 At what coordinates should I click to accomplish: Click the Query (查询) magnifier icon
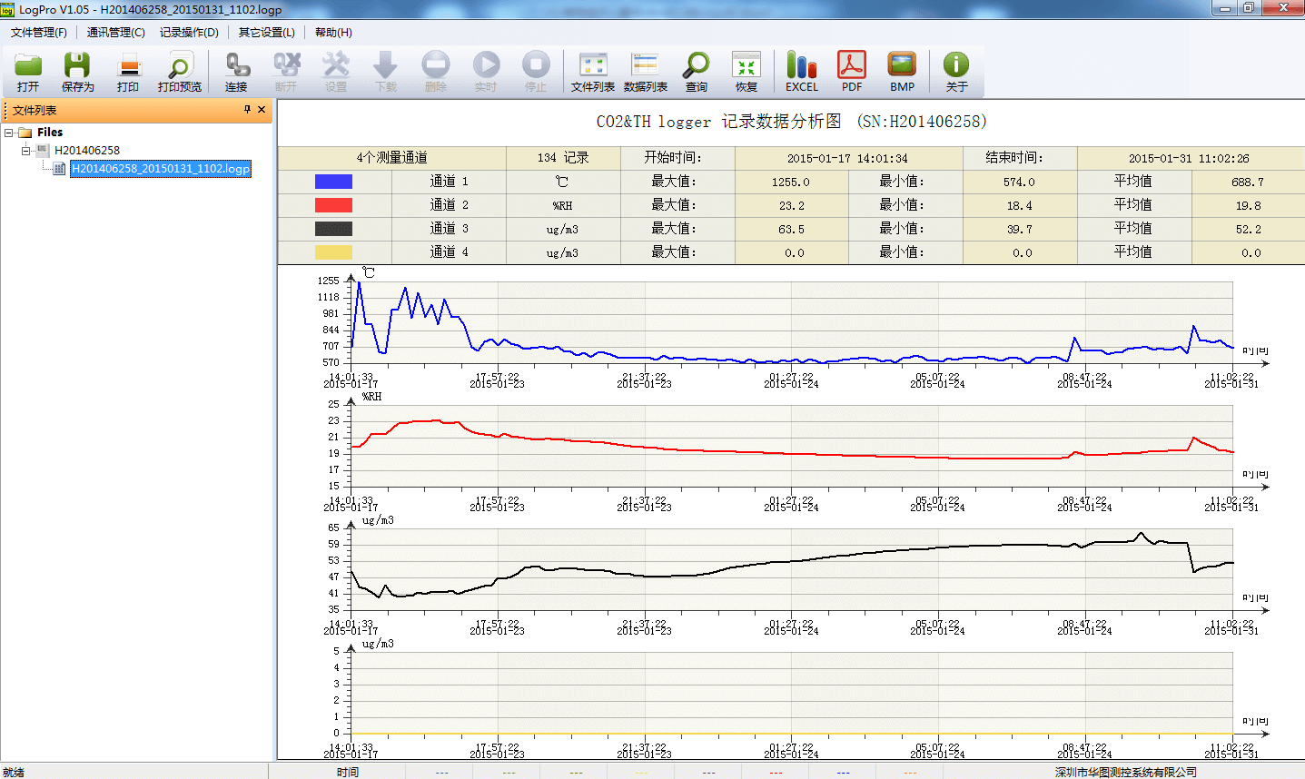696,71
